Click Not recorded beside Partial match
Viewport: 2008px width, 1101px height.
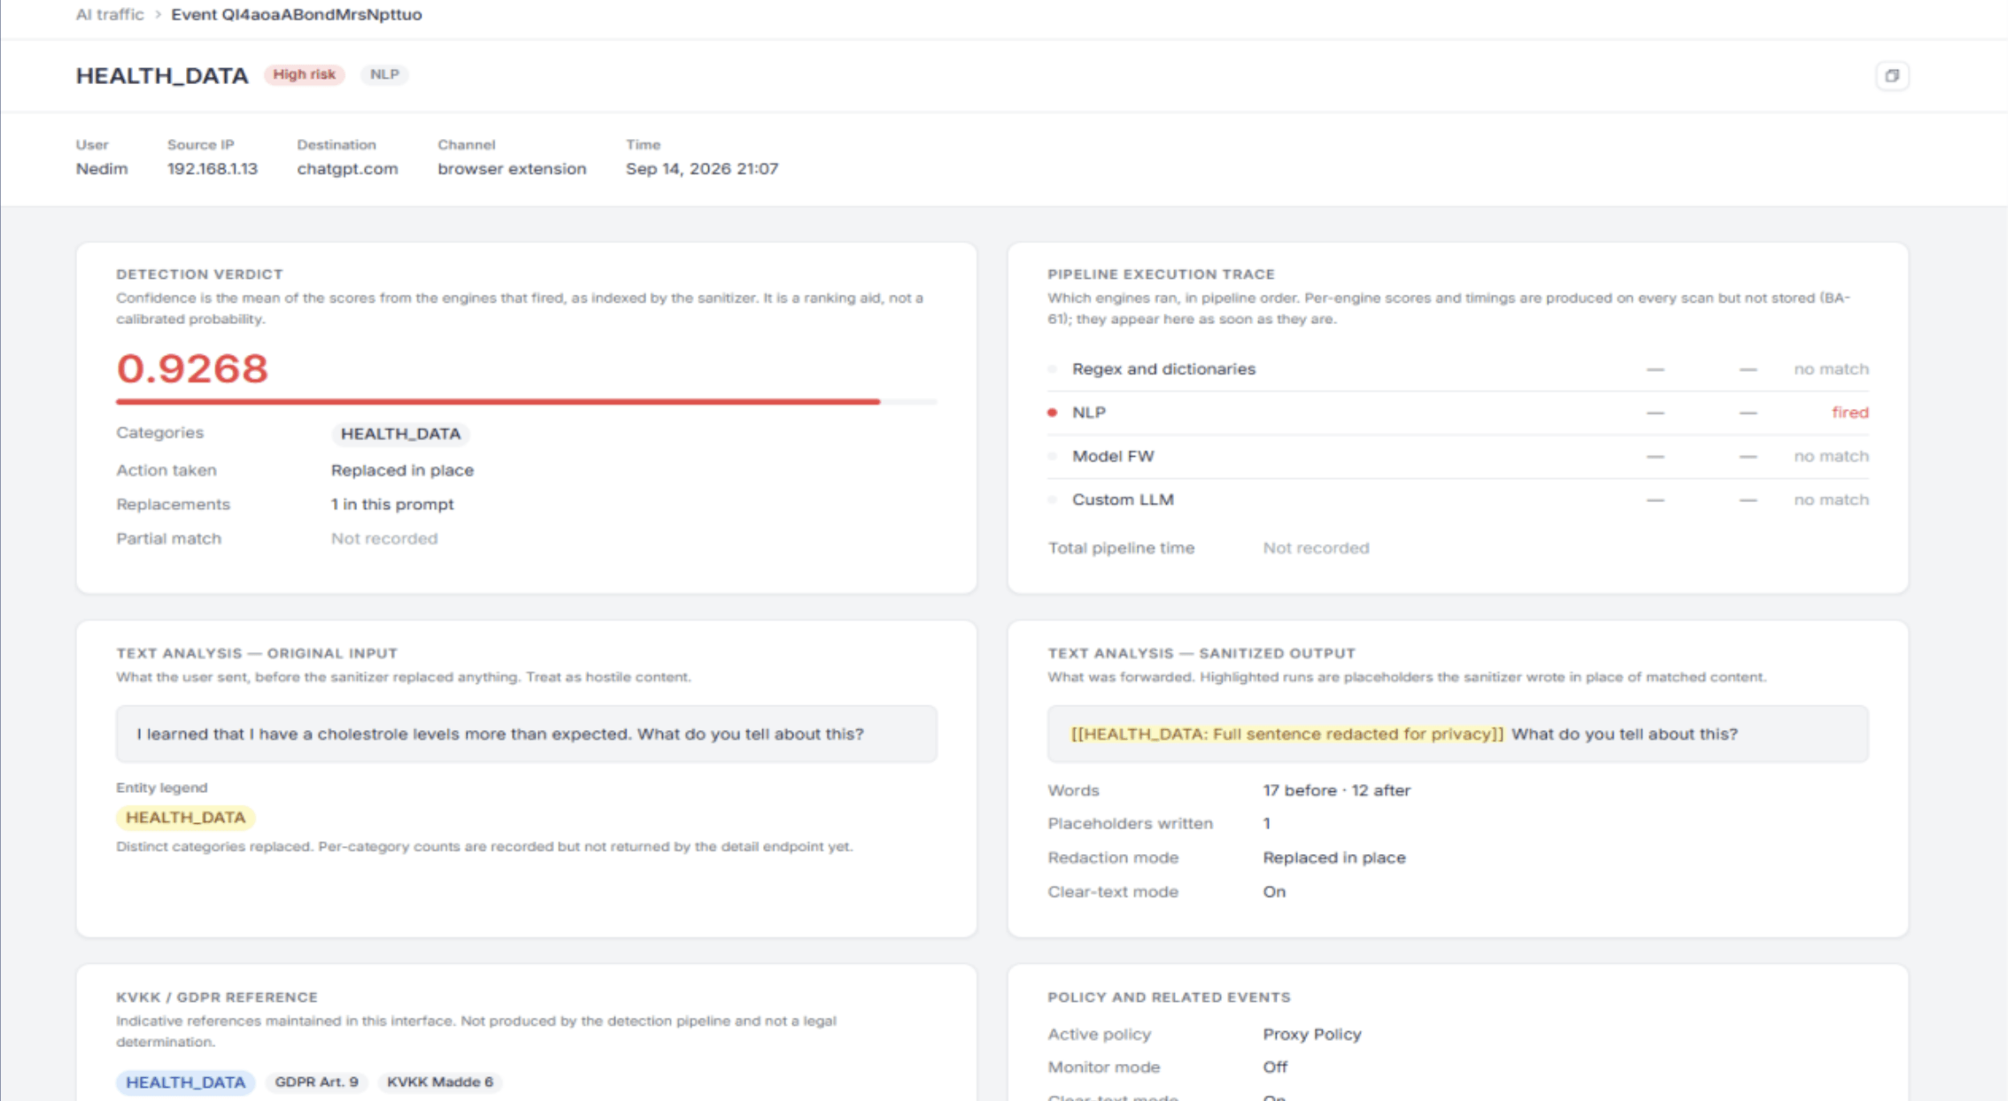point(384,538)
